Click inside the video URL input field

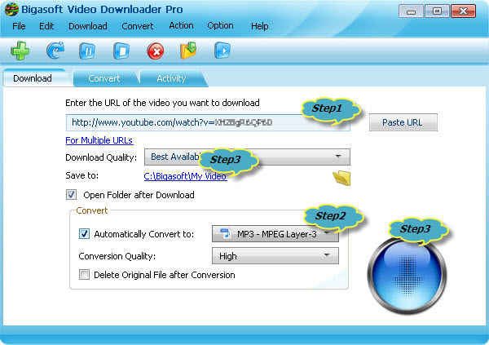point(208,122)
